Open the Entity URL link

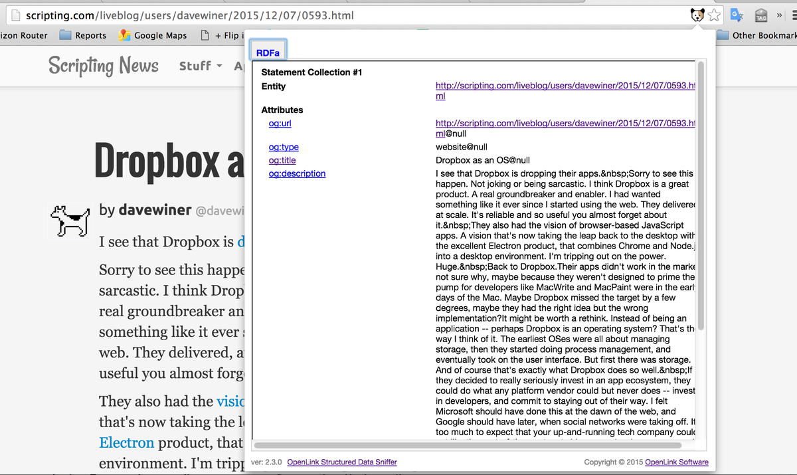pyautogui.click(x=565, y=90)
